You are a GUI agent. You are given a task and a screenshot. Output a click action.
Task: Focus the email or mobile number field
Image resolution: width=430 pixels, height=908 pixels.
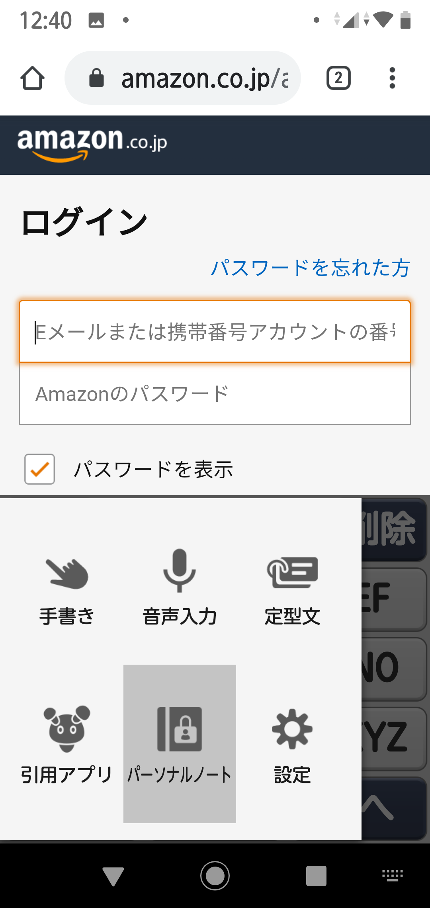tap(215, 332)
